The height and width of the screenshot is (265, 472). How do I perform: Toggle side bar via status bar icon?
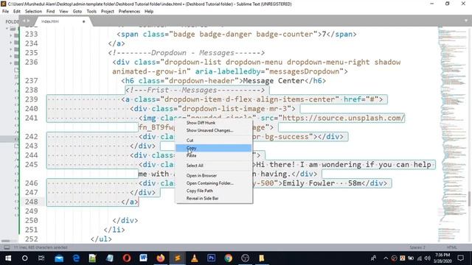click(7, 247)
